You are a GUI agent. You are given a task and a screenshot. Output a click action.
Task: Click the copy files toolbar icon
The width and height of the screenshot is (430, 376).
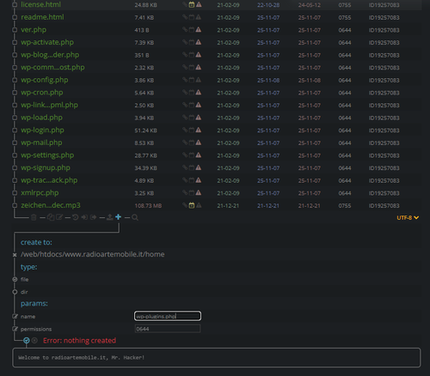tap(51, 217)
